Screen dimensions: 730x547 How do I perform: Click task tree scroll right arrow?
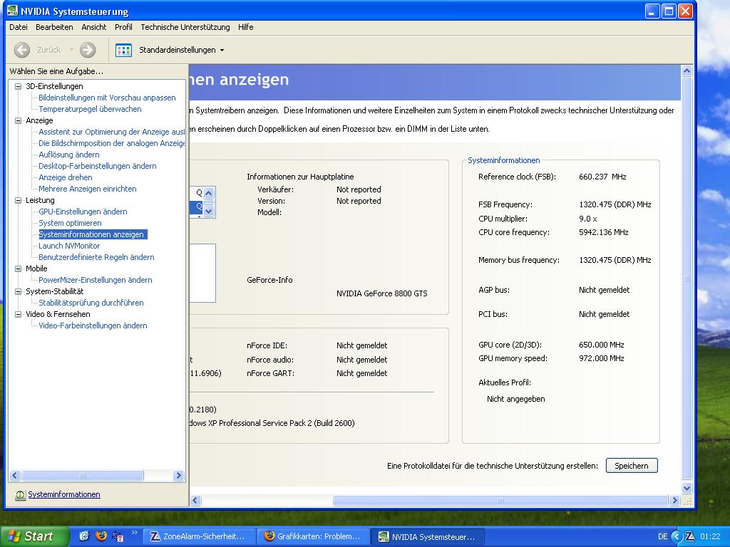tap(178, 475)
